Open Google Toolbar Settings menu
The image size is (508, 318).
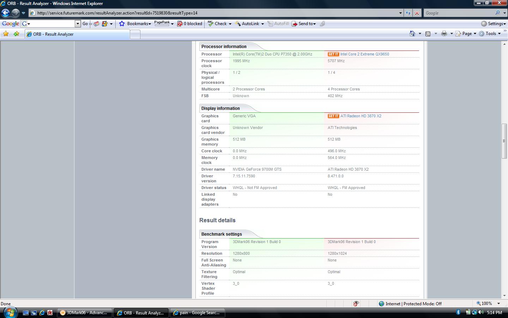click(494, 24)
